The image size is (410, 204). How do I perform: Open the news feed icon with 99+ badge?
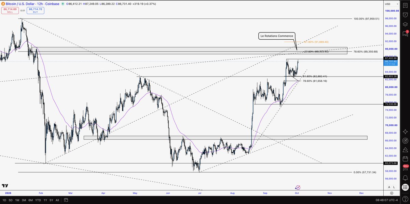pos(405,168)
